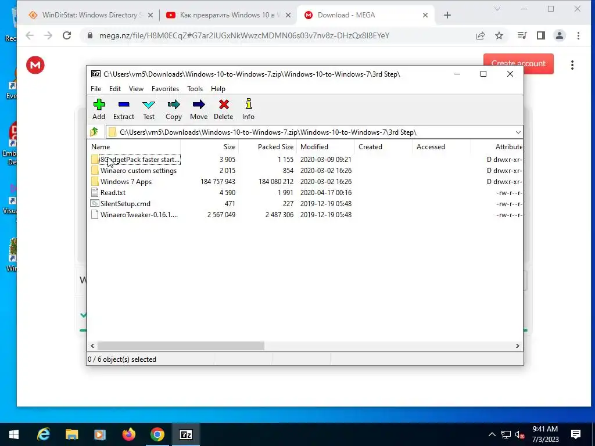Screen dimensions: 595x446
Task: Select the 8GadgetPack faster start folder
Action: pyautogui.click(x=135, y=160)
